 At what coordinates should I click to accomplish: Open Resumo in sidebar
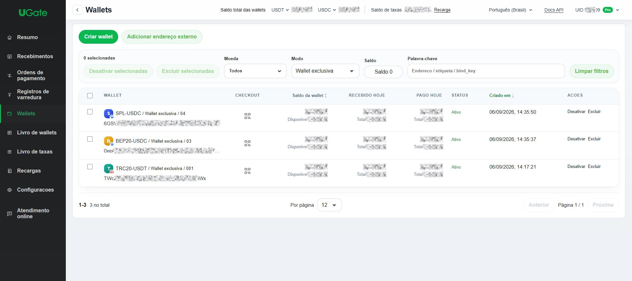point(33,37)
